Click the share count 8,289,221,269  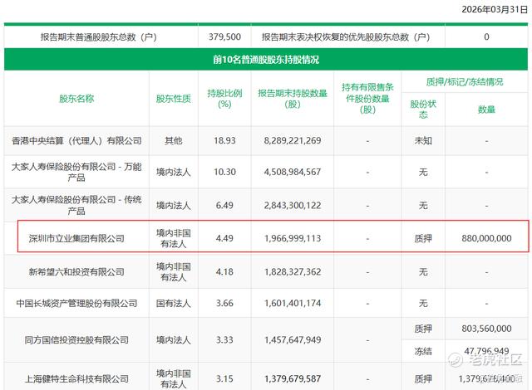click(293, 140)
